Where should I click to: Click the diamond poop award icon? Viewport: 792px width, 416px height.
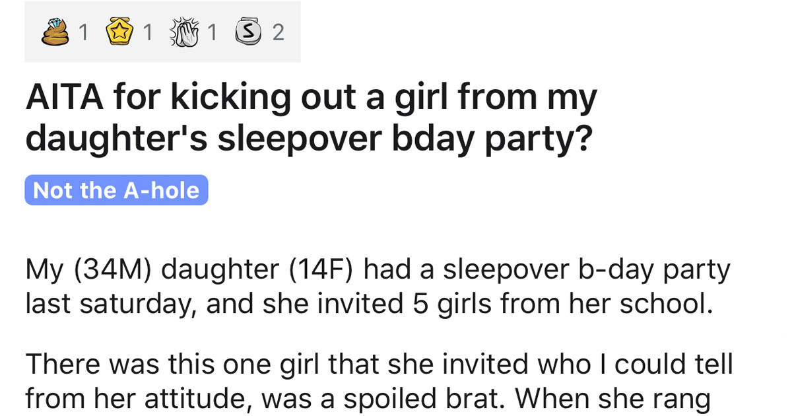[x=55, y=31]
